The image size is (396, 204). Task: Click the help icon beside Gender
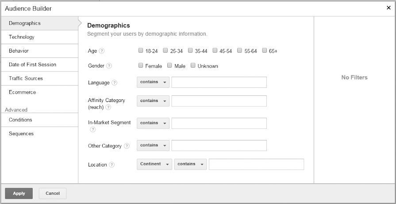click(109, 66)
